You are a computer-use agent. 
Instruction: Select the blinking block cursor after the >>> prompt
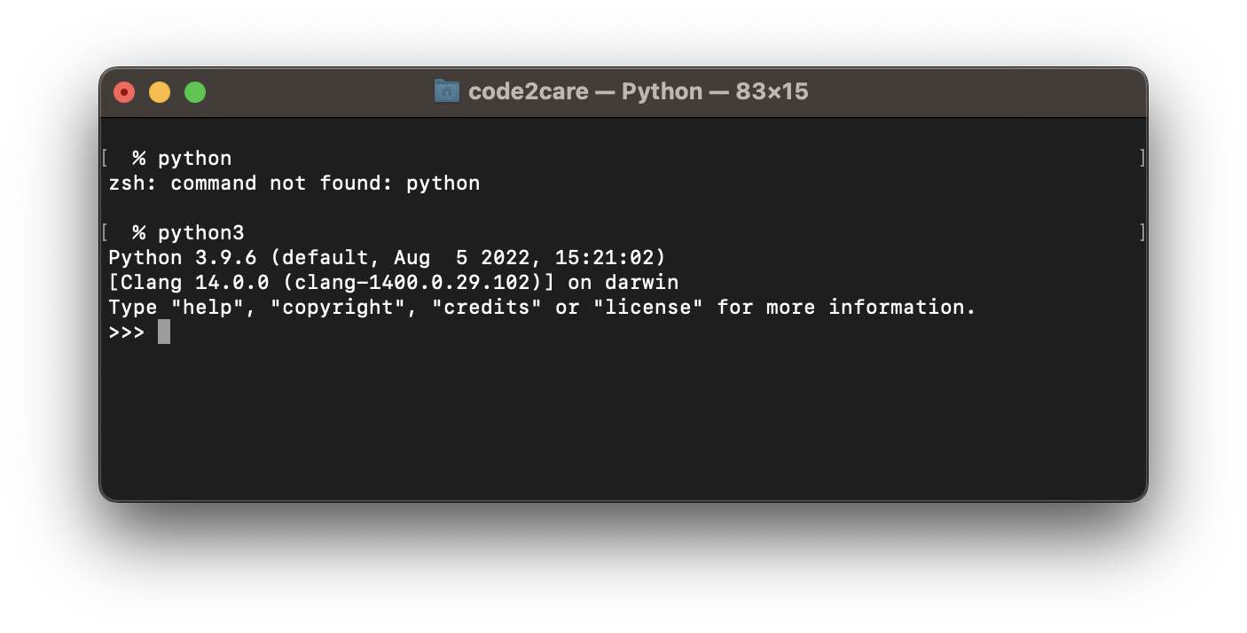tap(165, 332)
